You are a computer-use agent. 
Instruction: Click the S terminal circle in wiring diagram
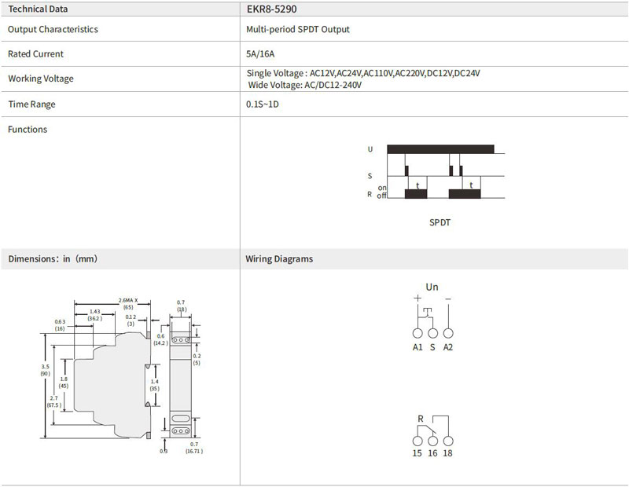tap(432, 331)
